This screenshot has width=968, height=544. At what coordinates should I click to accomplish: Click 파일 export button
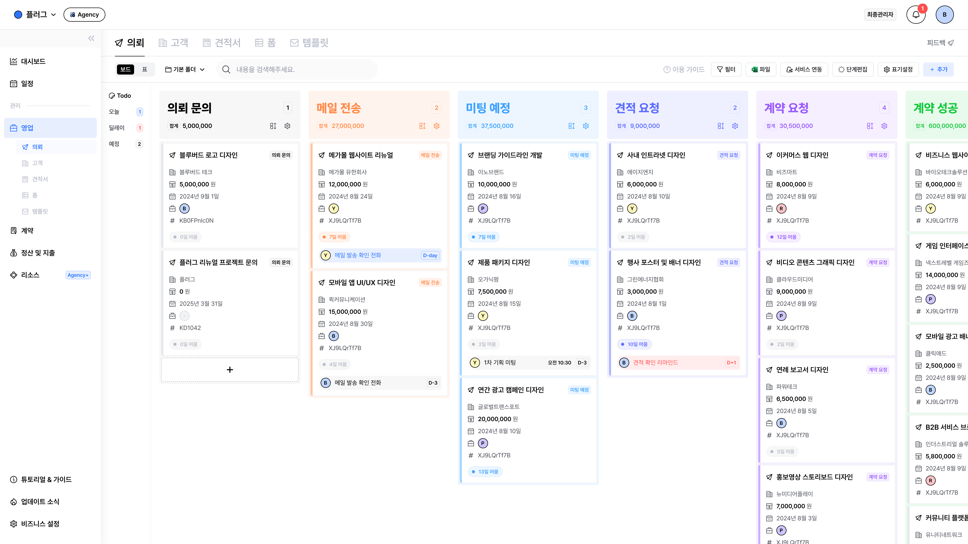click(x=761, y=70)
